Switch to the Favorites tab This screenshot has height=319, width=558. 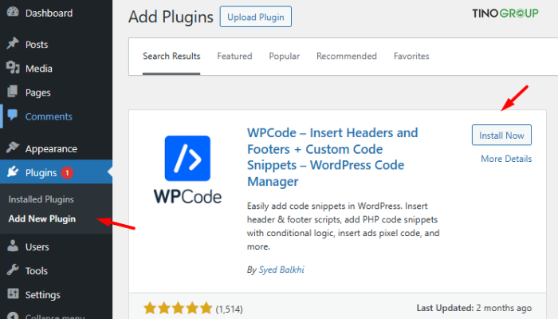411,57
